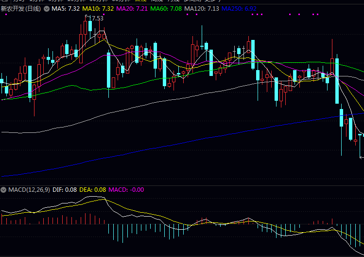Click the low price arrow marker at bottom right

[x=361, y=157]
